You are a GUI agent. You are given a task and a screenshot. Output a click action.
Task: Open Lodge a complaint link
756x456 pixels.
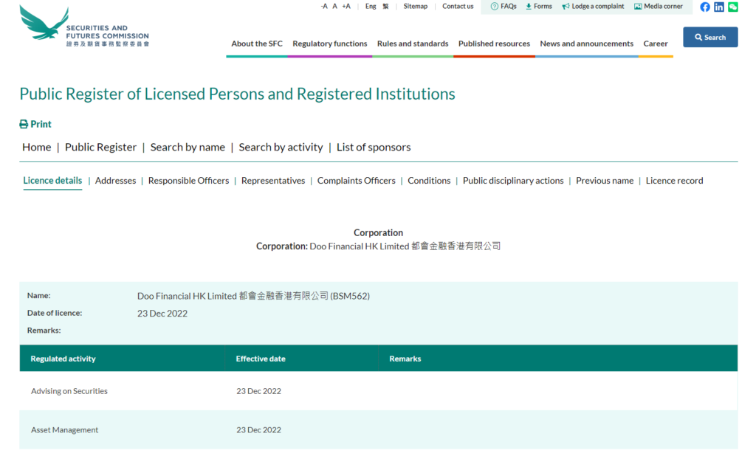(x=593, y=6)
